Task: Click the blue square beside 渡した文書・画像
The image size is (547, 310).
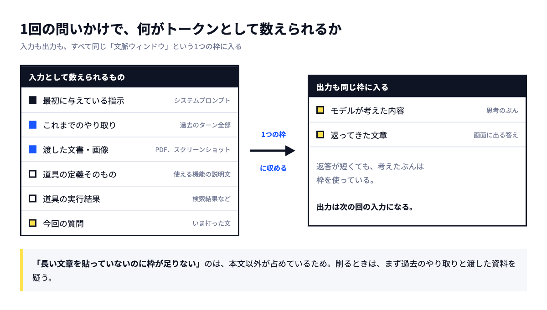Action: pos(33,149)
